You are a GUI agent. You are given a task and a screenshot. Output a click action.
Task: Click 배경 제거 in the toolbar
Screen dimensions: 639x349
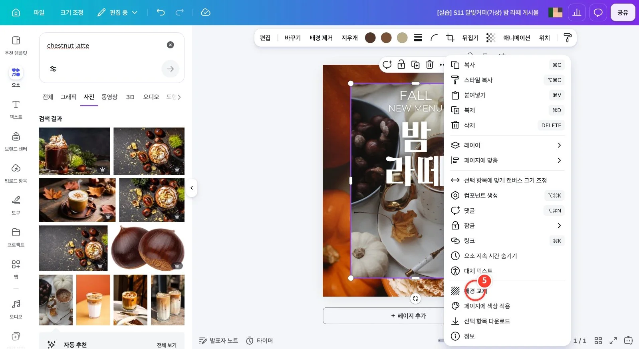tap(321, 38)
